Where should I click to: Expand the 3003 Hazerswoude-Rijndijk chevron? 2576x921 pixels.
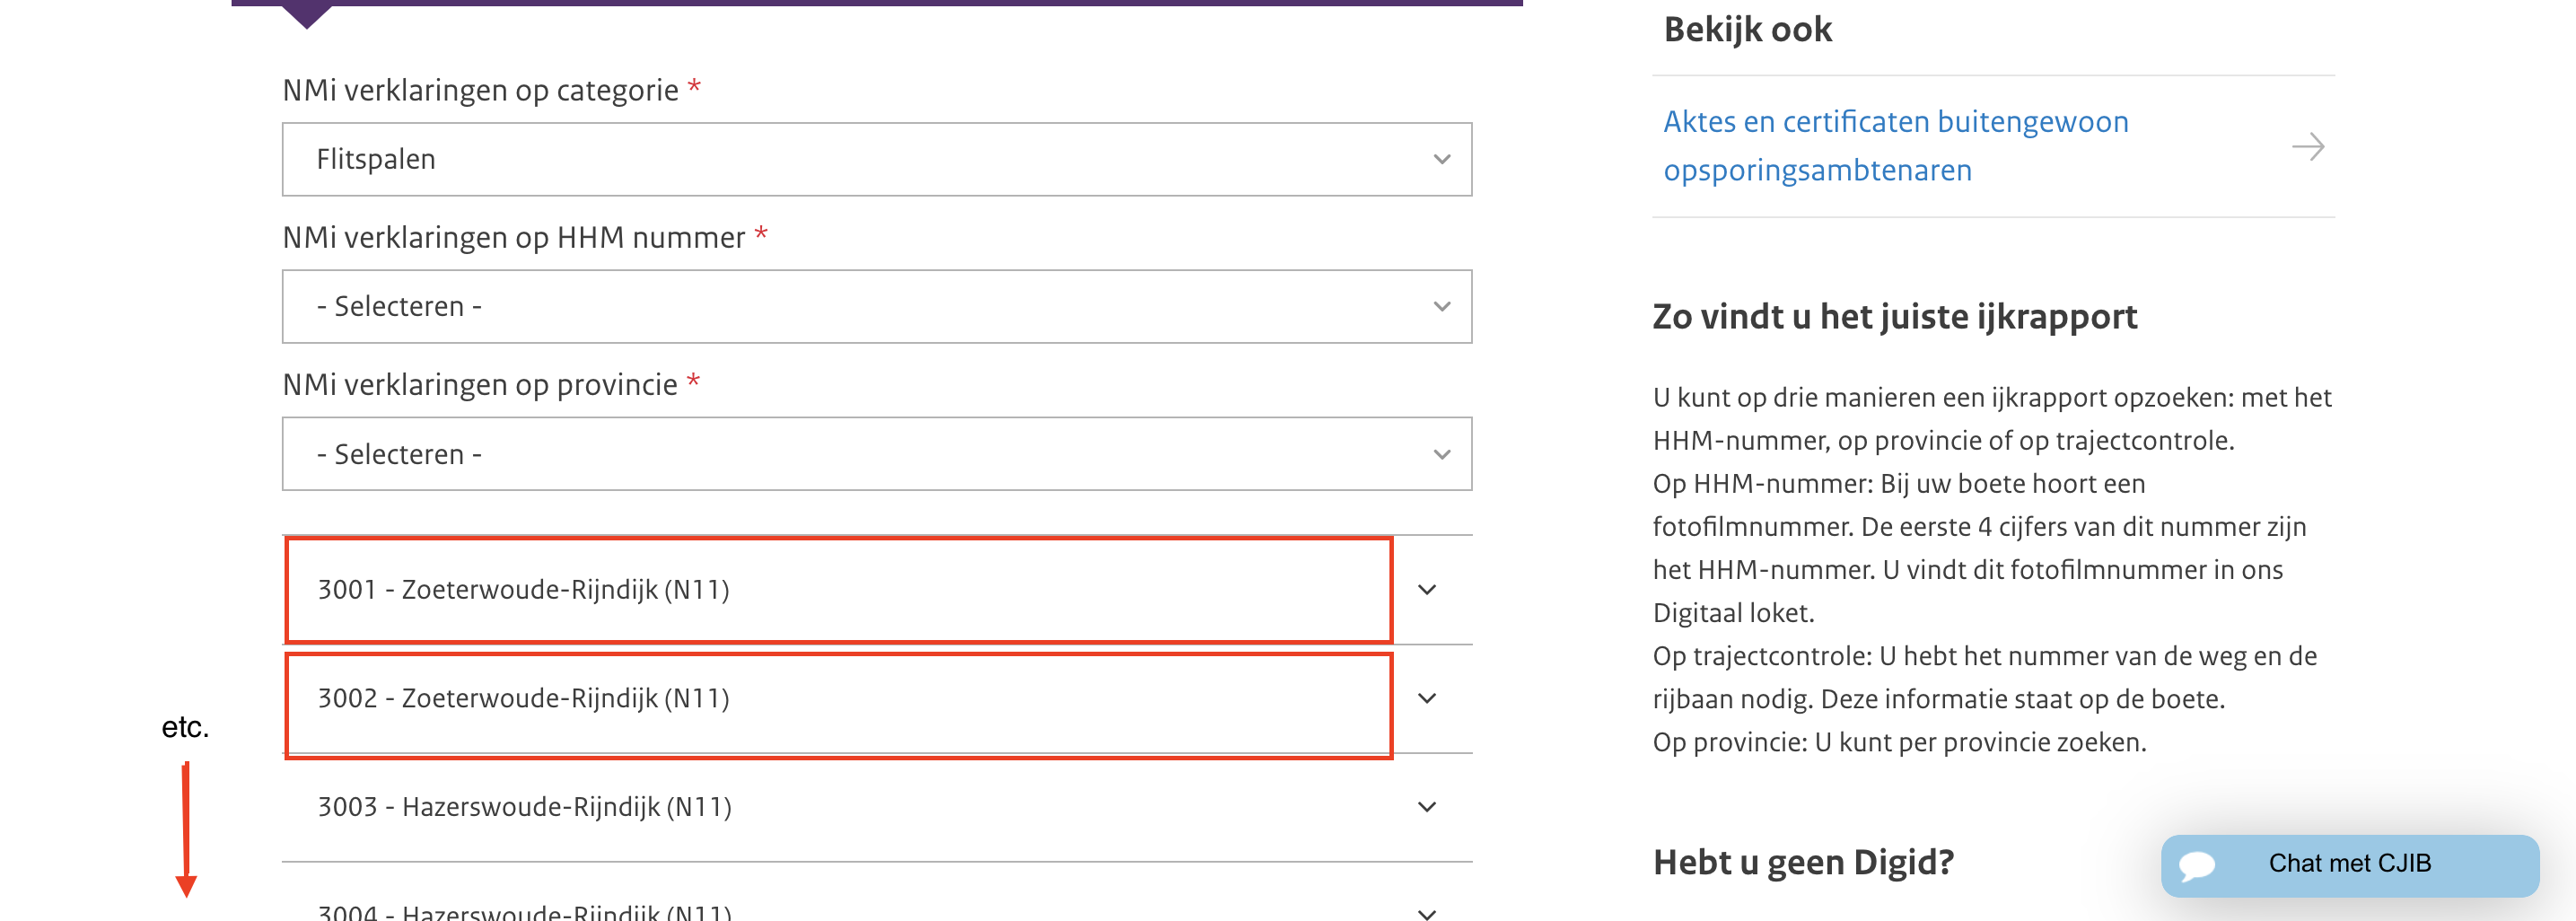(x=1427, y=807)
